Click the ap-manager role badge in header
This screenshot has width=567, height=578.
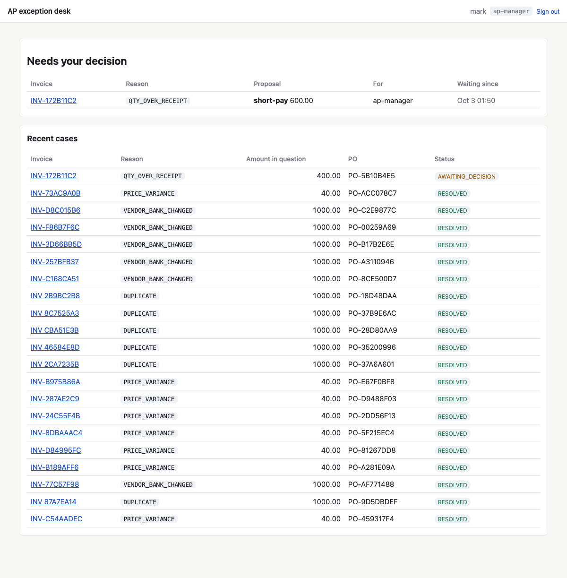(511, 11)
